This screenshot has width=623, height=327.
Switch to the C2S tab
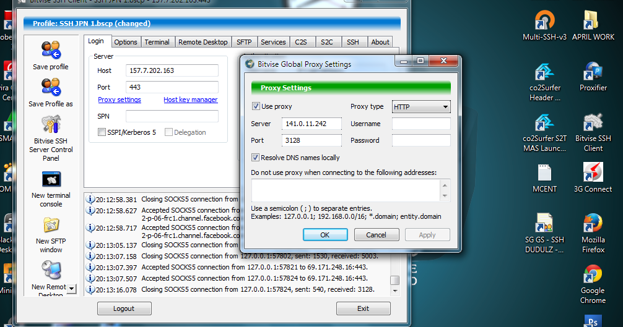point(301,42)
